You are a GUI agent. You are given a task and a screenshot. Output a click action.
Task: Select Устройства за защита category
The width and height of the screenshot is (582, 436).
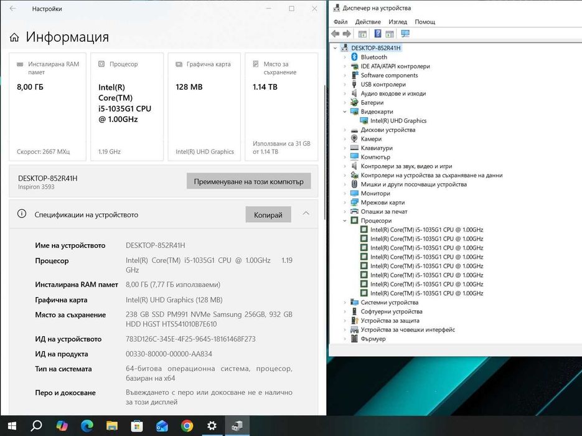tap(390, 321)
